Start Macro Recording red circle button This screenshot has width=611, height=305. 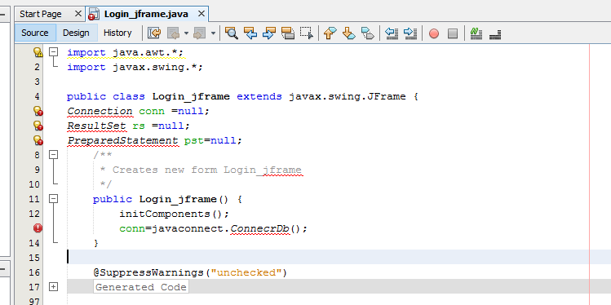tap(434, 33)
